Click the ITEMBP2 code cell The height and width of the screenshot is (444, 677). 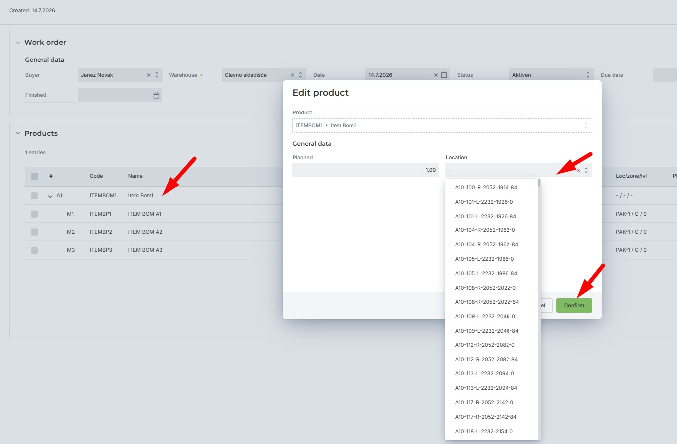coord(101,232)
